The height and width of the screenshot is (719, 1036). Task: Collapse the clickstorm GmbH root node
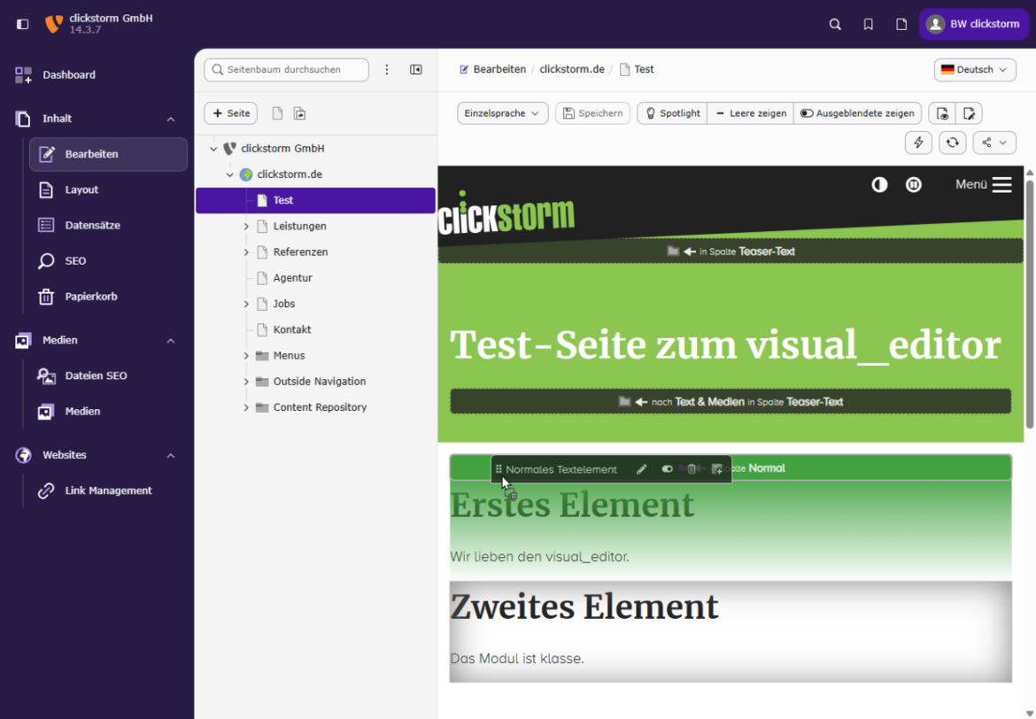213,149
